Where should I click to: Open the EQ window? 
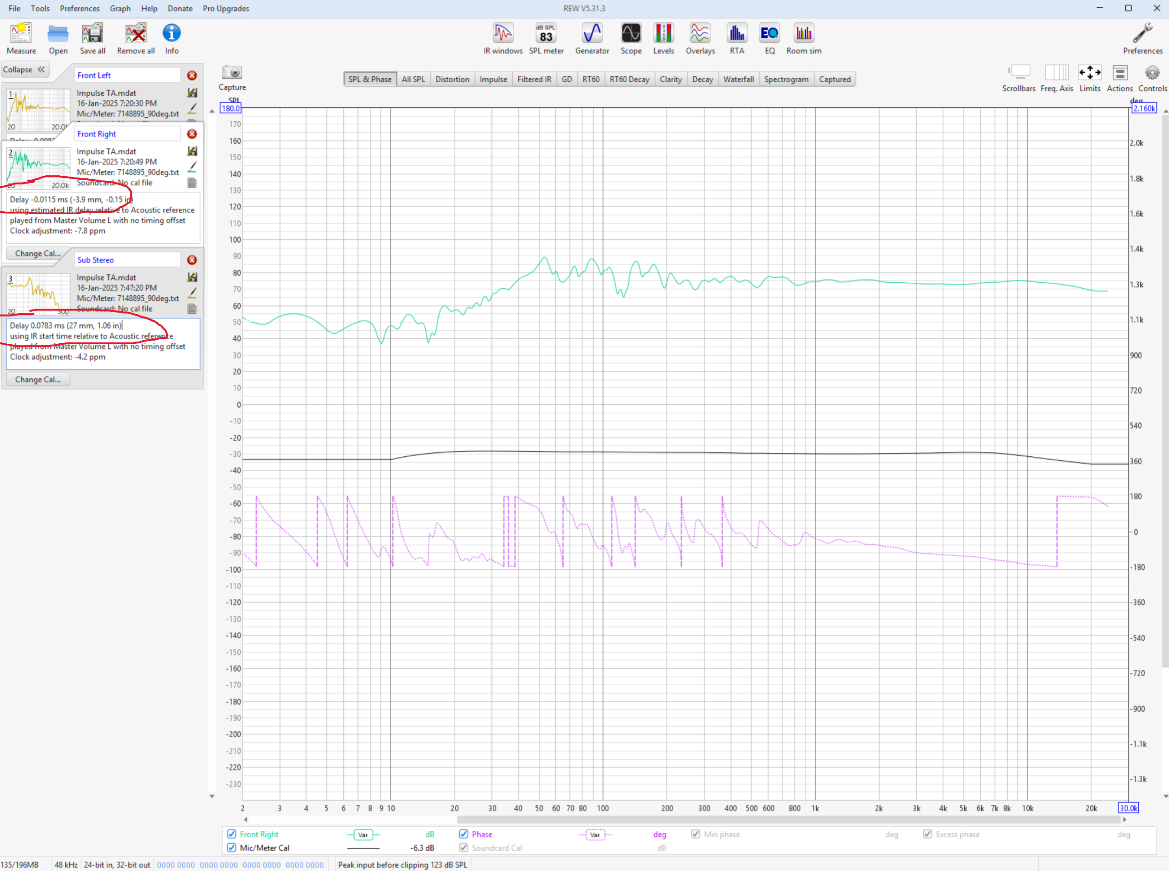(769, 39)
